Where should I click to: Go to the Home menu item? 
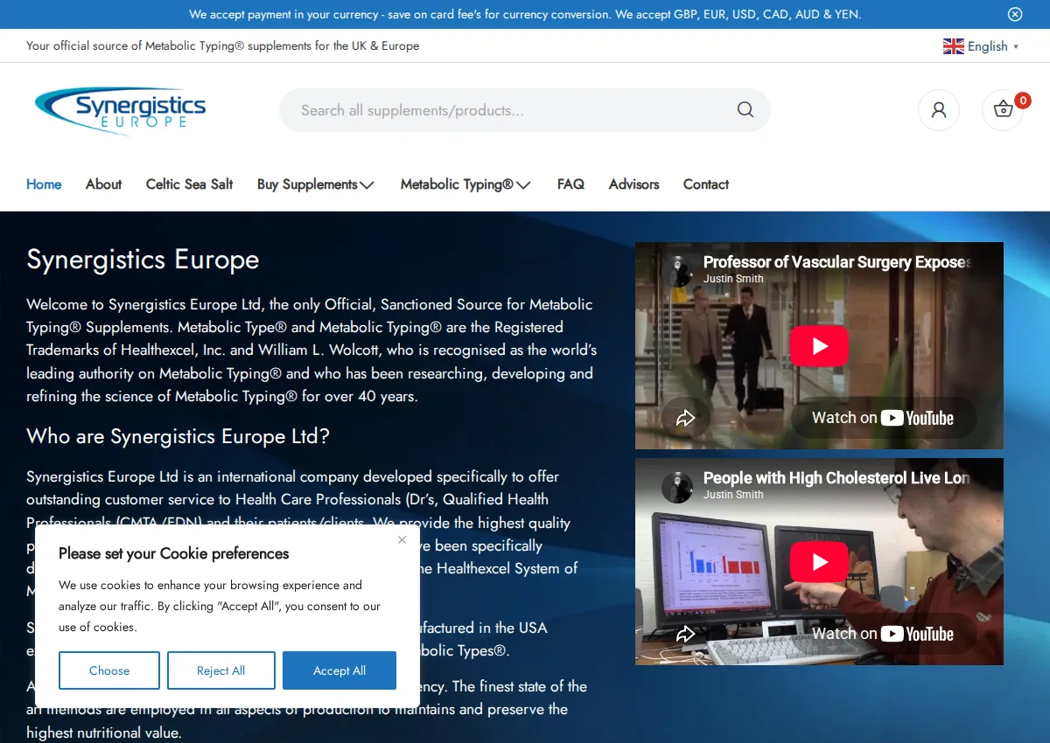pyautogui.click(x=44, y=184)
